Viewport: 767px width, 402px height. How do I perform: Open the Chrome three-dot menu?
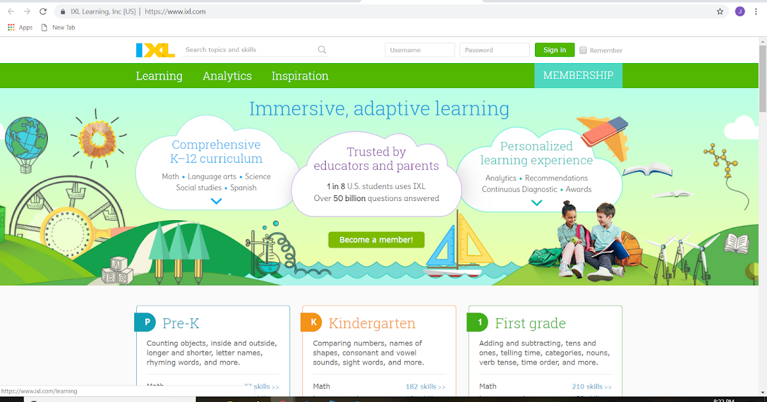click(x=755, y=11)
